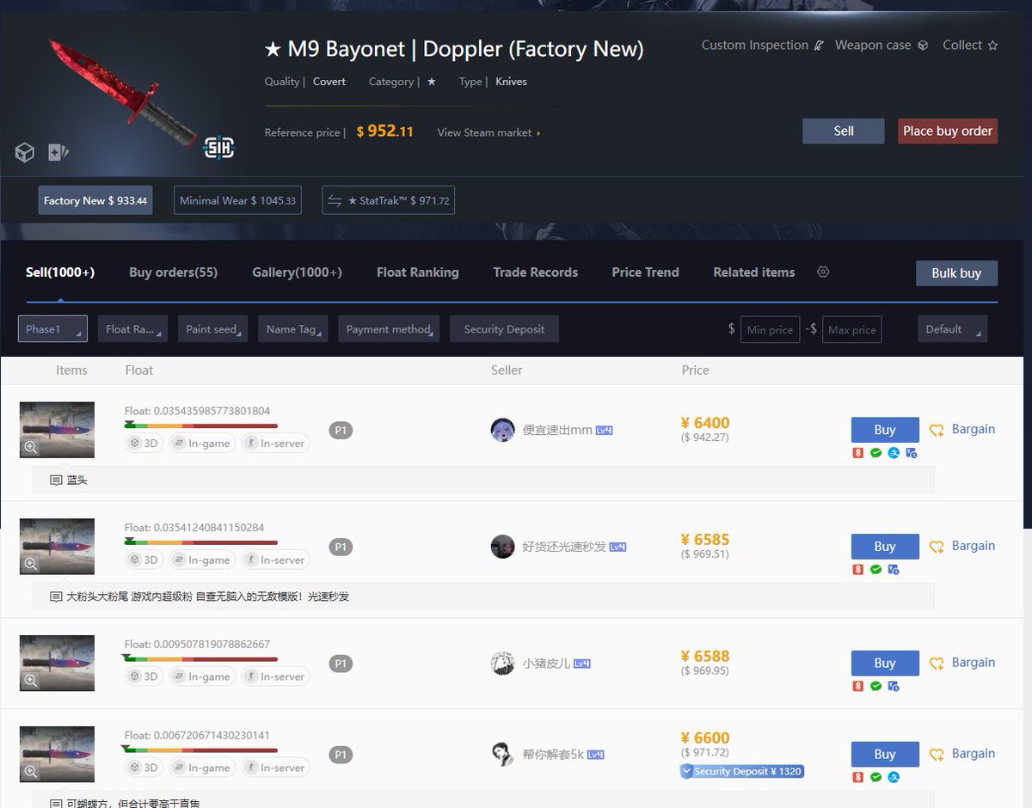View the ¥ 6400 listing in 3D
This screenshot has height=808, width=1032.
click(144, 444)
